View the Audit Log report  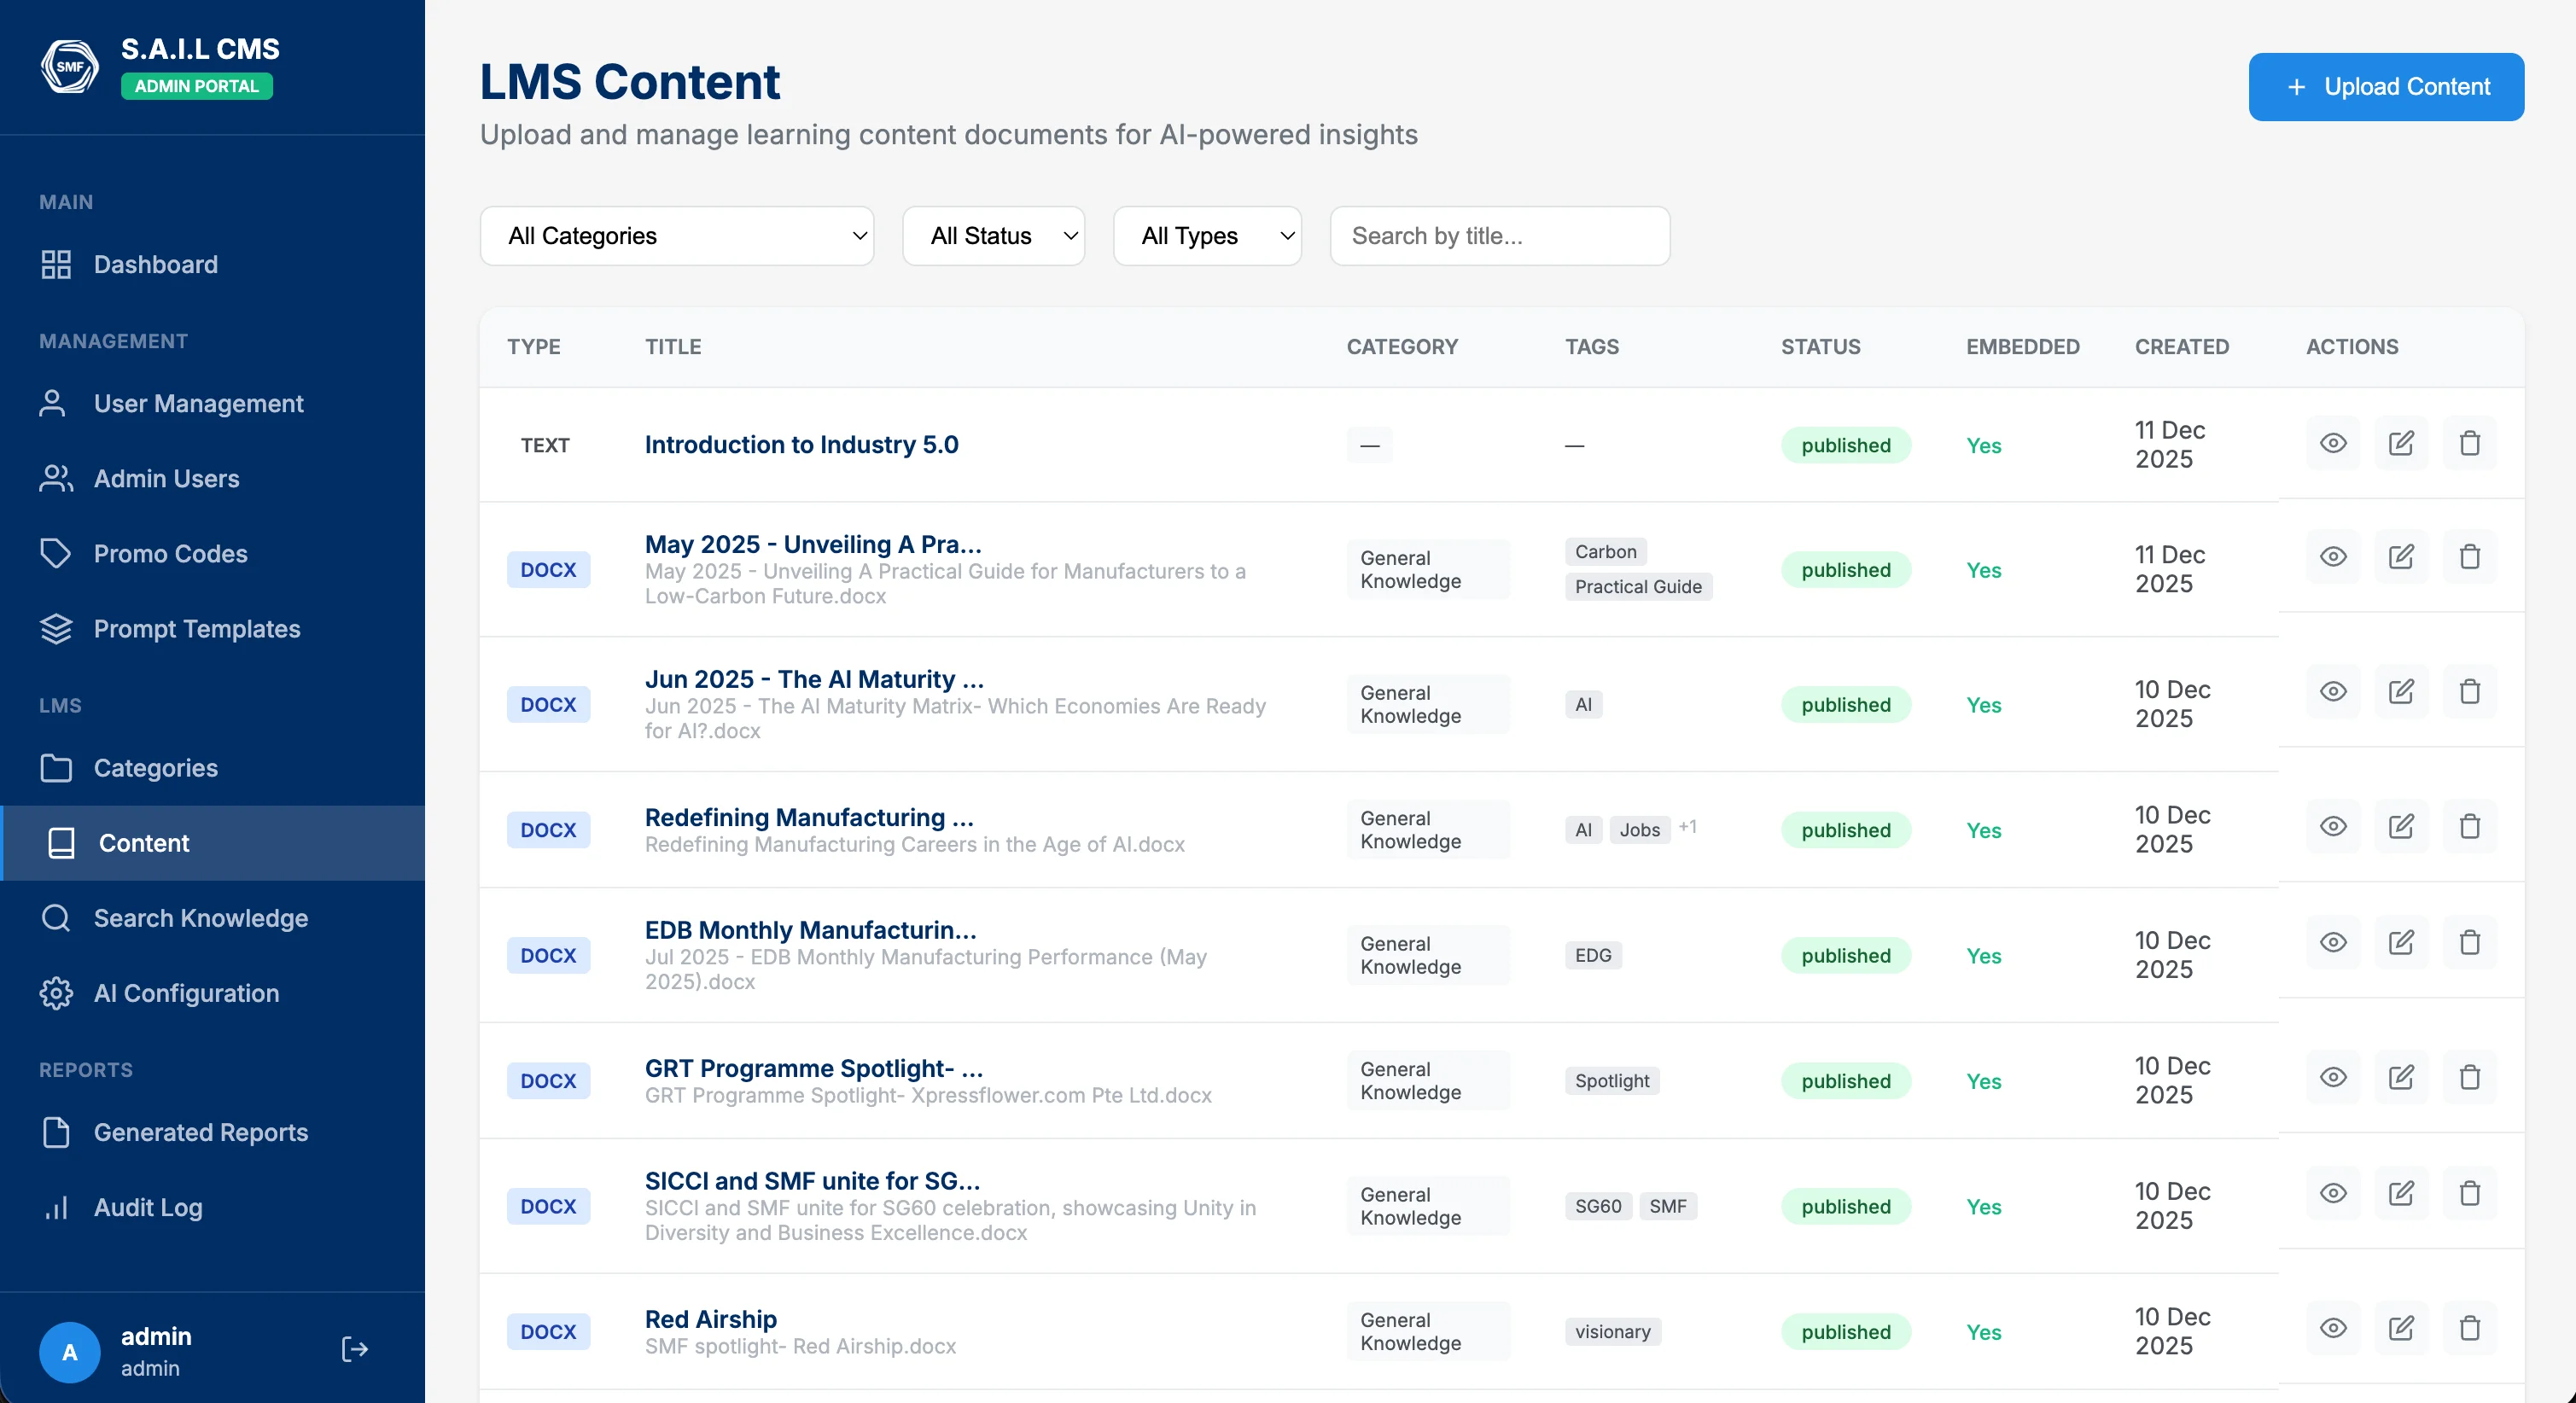(147, 1207)
